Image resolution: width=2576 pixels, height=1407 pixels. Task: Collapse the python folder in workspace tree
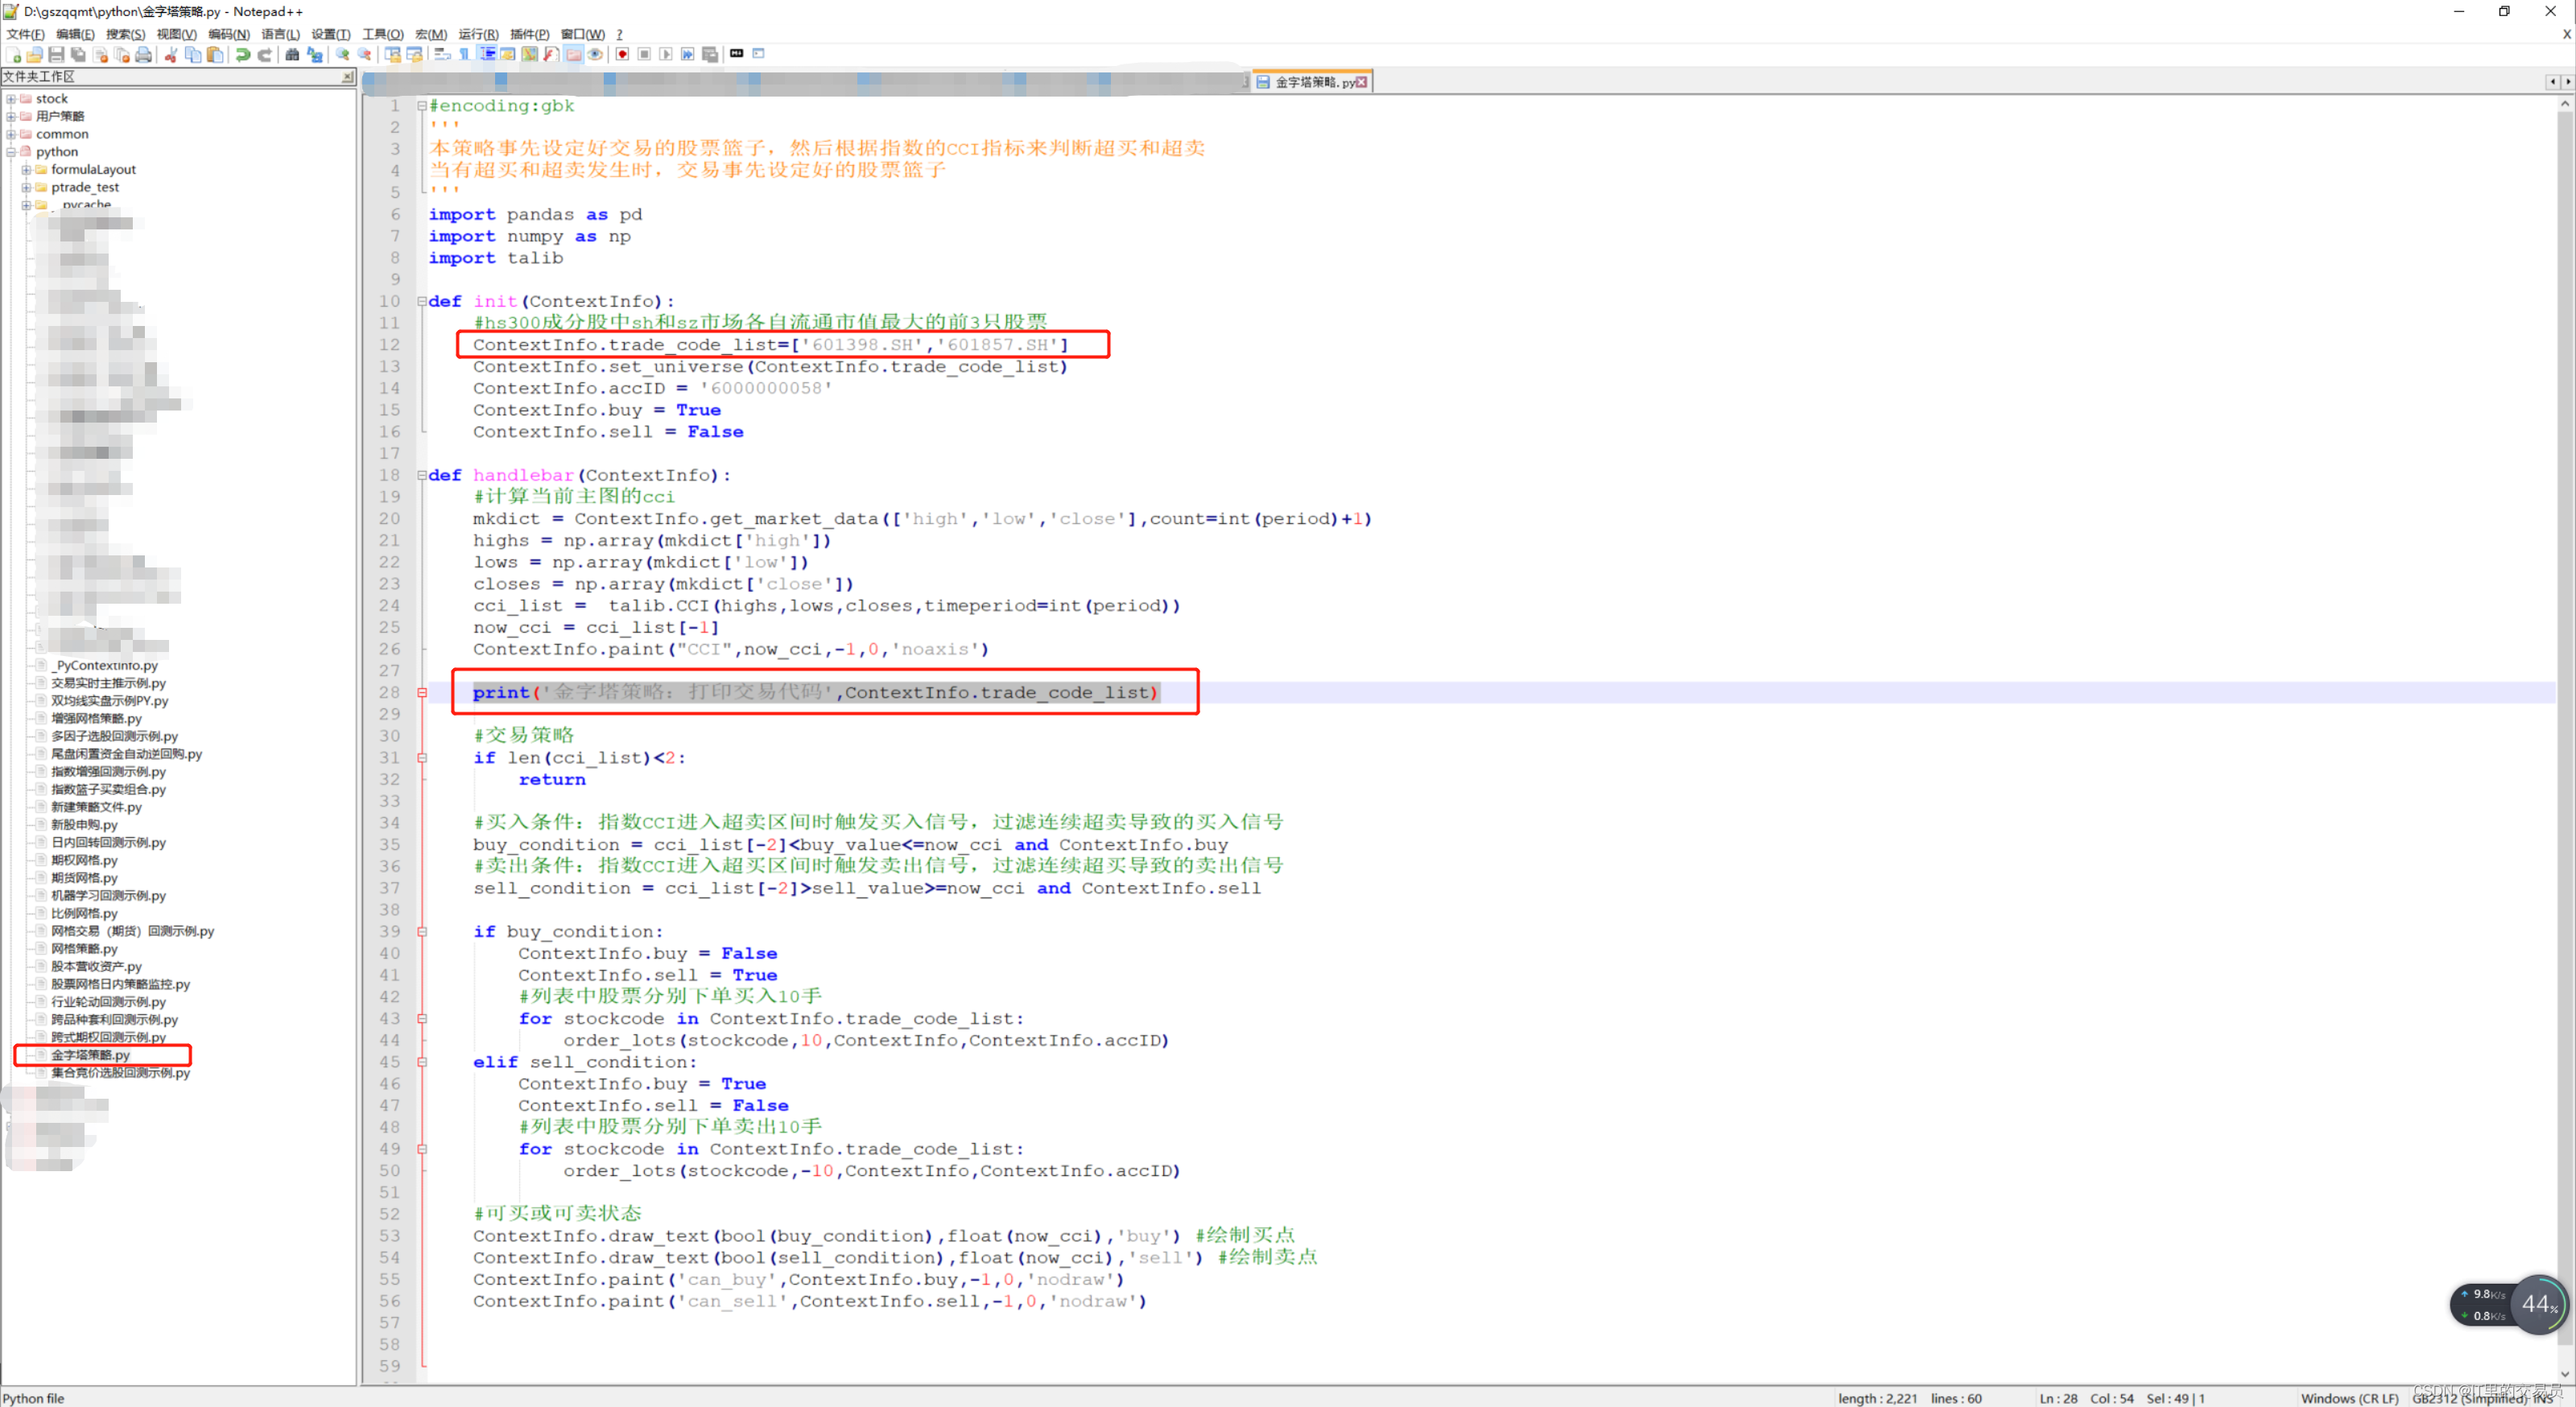10,152
